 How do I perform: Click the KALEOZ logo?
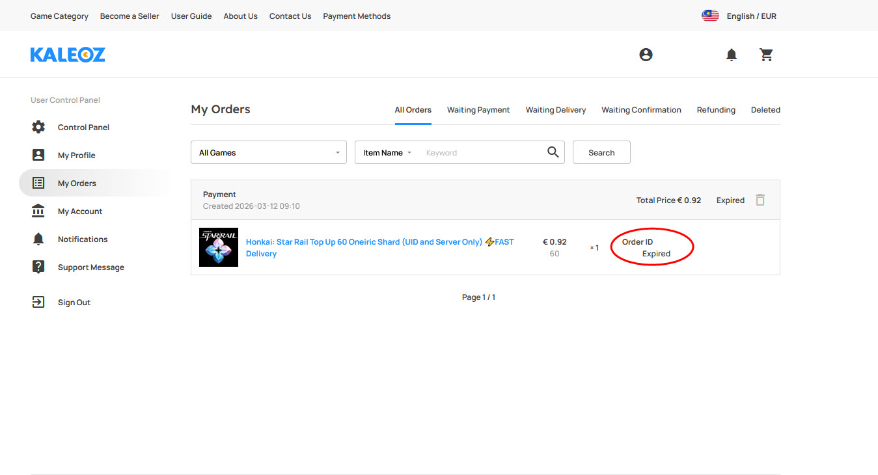(x=68, y=55)
